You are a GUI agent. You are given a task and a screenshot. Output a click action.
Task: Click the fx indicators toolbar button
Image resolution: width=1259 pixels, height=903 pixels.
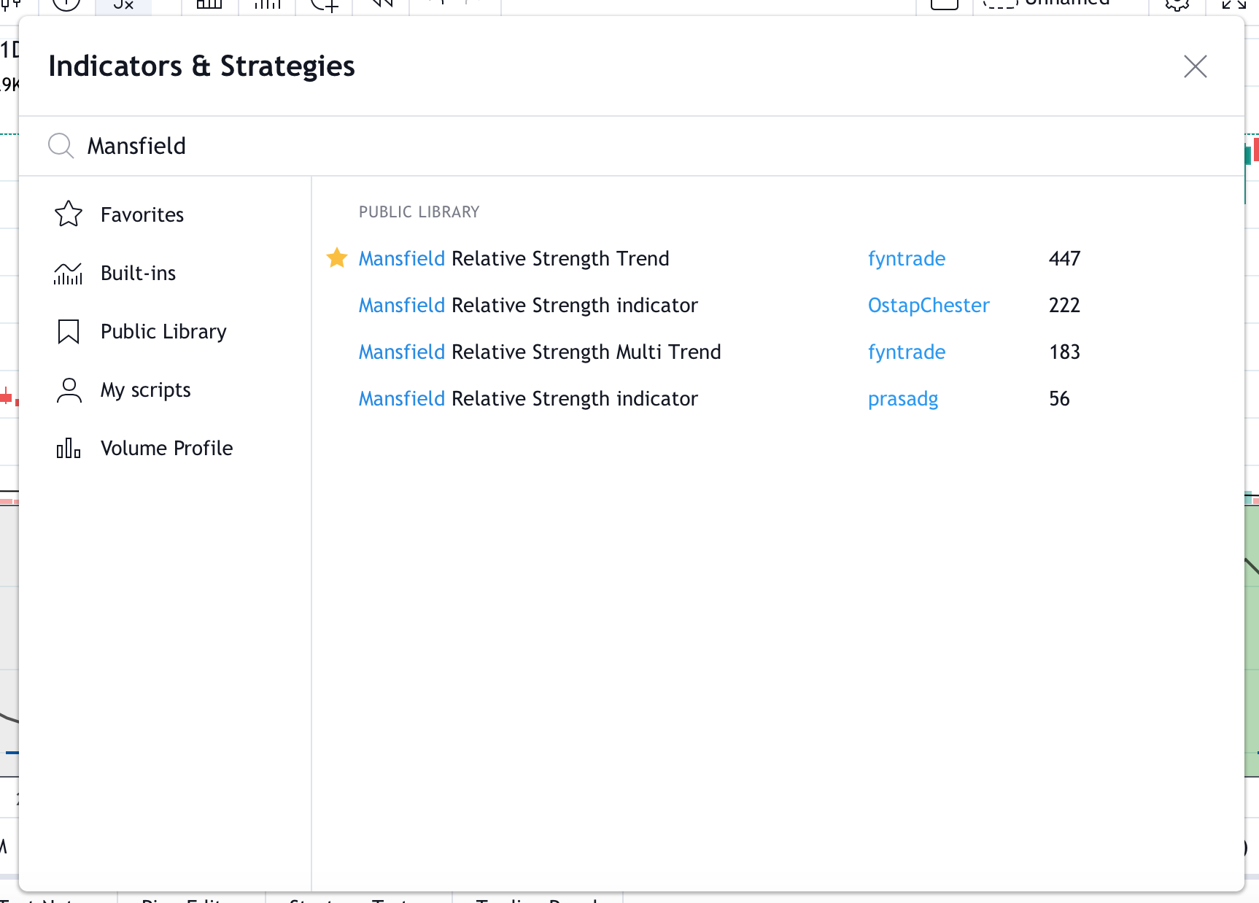(123, 4)
